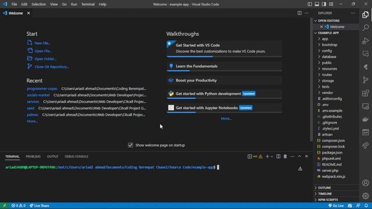Open recent project programmer-copas
The height and width of the screenshot is (209, 372).
tap(42, 89)
